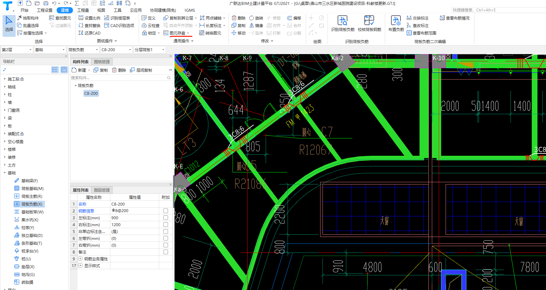
Task: Open the 第2层 floor dropdown
Action: (17, 50)
